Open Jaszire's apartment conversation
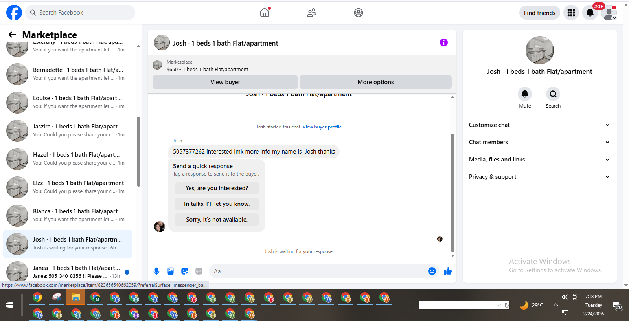The height and width of the screenshot is (321, 629). point(68,130)
